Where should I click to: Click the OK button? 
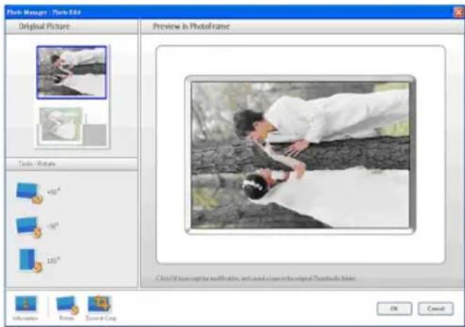click(x=394, y=309)
